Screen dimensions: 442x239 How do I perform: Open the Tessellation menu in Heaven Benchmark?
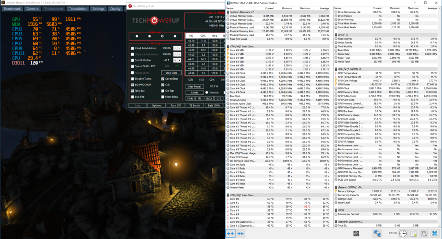point(78,8)
